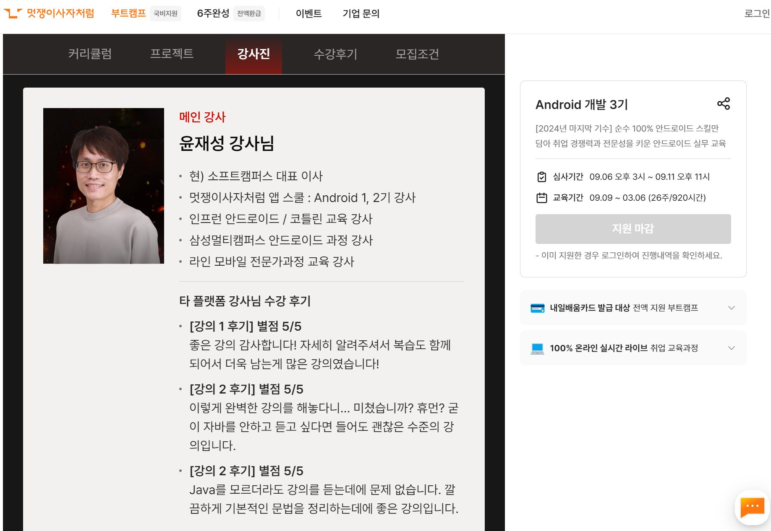Switch to the 커리큘럼 tab
This screenshot has height=531, width=771.
coord(89,54)
